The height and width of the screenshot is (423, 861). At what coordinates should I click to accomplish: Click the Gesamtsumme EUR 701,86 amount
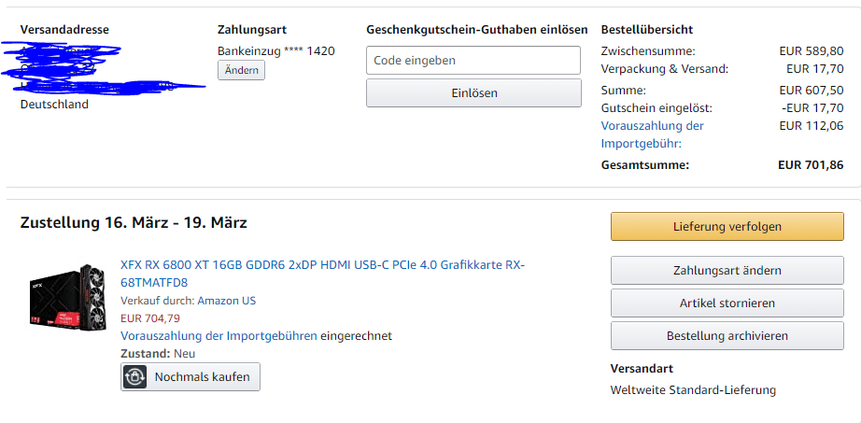tap(811, 165)
